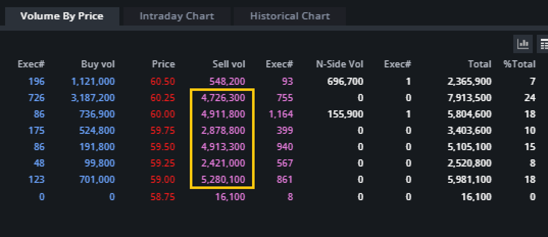548x237 pixels.
Task: Click price 60.25 in the table
Action: 163,98
